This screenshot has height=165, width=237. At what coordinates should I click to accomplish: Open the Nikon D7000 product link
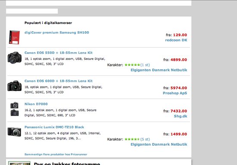(x=36, y=104)
